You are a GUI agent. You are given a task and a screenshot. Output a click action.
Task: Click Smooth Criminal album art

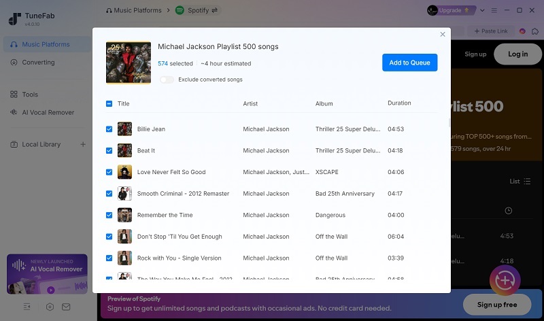click(x=124, y=194)
